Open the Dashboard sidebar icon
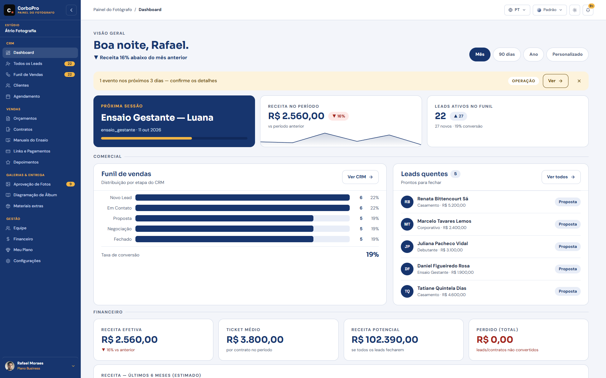This screenshot has height=378, width=606. [8, 53]
